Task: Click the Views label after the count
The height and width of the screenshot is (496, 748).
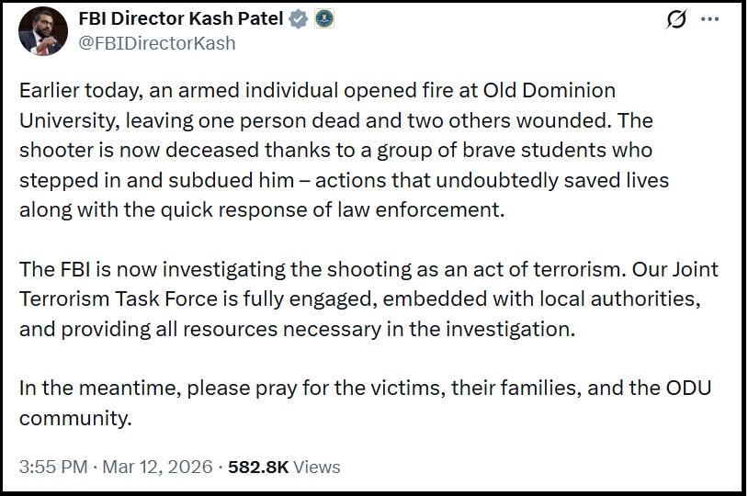Action: pyautogui.click(x=317, y=467)
